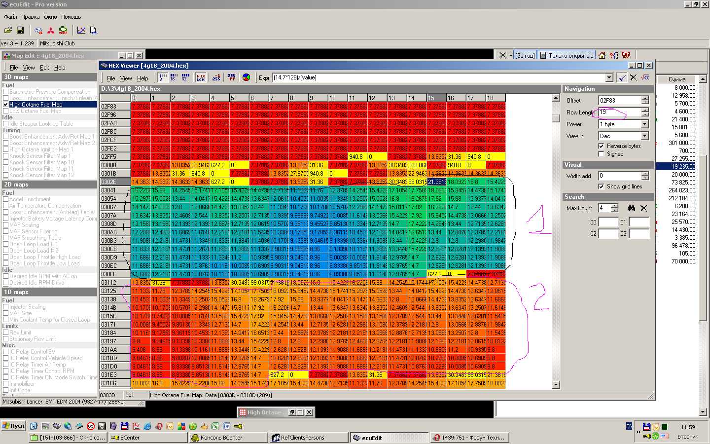The width and height of the screenshot is (710, 444).
Task: Toggle the 255/FF hex display icon
Action: [x=231, y=77]
